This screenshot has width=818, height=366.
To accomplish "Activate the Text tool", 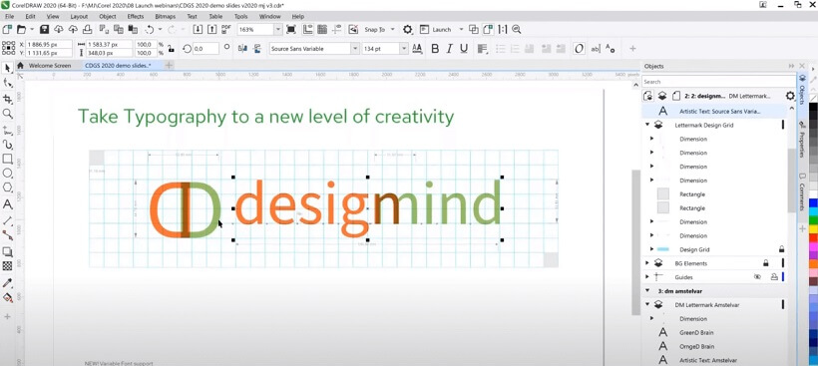I will pos(7,203).
